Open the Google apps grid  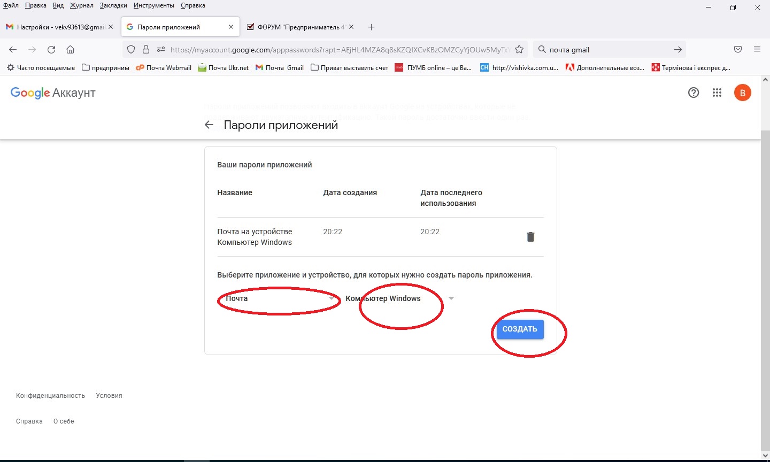click(x=717, y=93)
